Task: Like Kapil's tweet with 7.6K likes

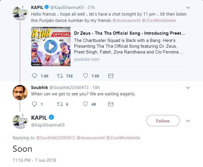Action: pyautogui.click(x=85, y=76)
